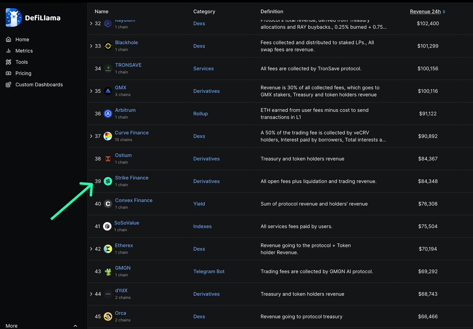Click Derivatives category in Strike Finance row
This screenshot has width=473, height=329.
(x=207, y=181)
